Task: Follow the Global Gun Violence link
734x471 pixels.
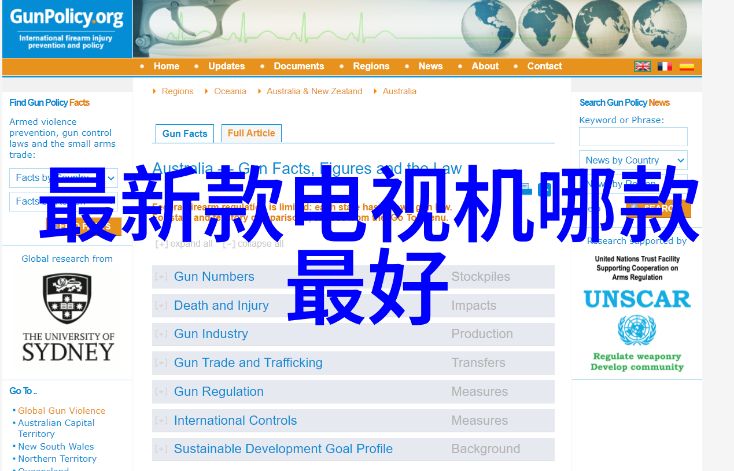Action: tap(61, 411)
